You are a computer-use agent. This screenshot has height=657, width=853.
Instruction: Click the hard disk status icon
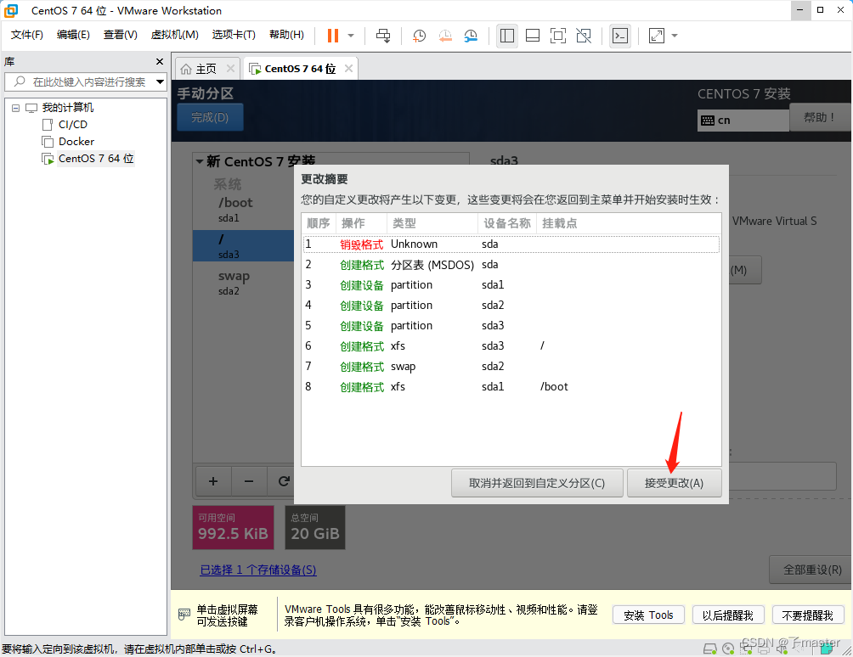(710, 648)
